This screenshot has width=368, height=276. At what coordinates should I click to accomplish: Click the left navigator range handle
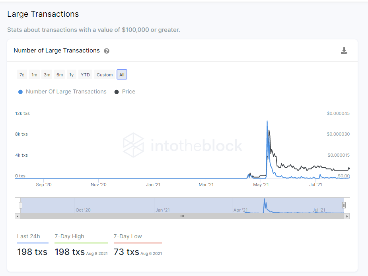click(20, 205)
